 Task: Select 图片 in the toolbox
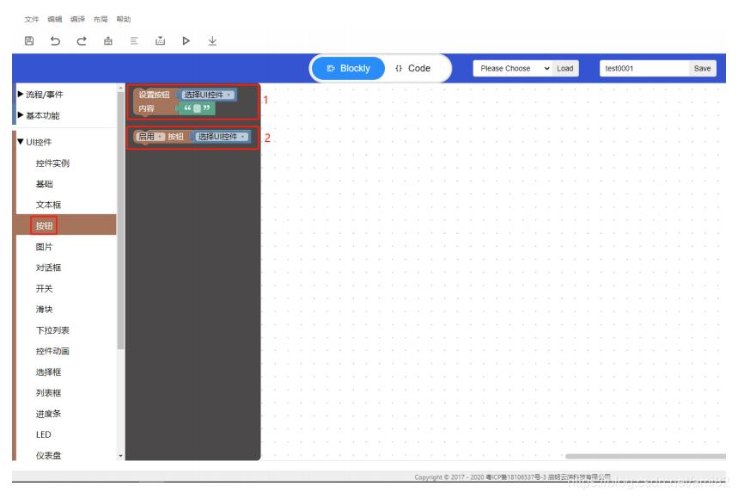tap(44, 246)
